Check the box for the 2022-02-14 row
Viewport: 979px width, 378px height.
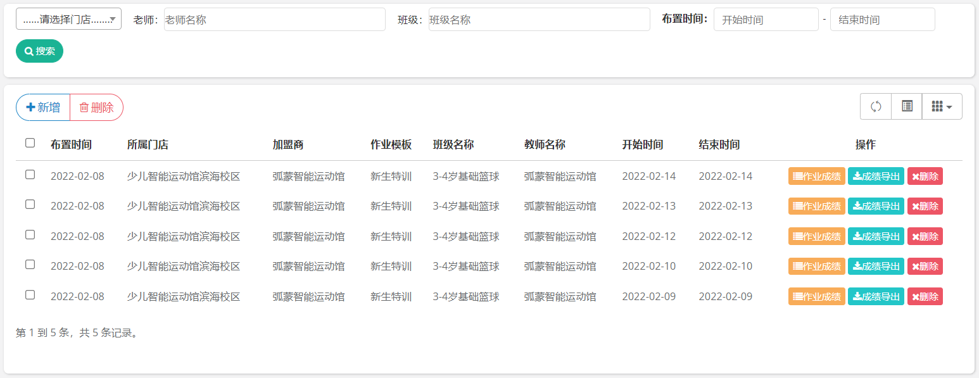tap(30, 175)
